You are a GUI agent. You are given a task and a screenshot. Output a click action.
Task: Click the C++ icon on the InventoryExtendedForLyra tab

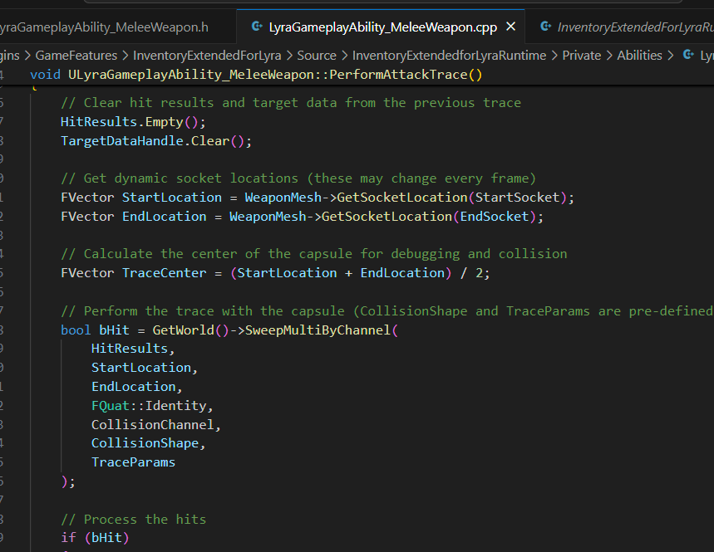tap(546, 27)
